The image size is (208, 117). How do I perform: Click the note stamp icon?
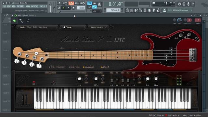(99, 4)
